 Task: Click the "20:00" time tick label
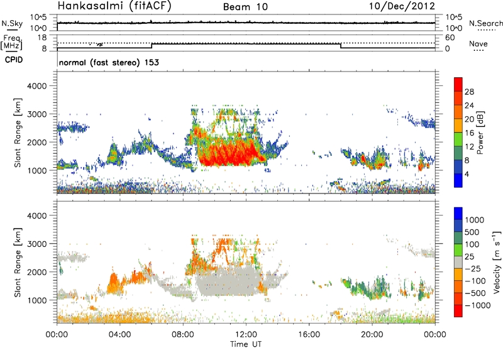point(372,335)
